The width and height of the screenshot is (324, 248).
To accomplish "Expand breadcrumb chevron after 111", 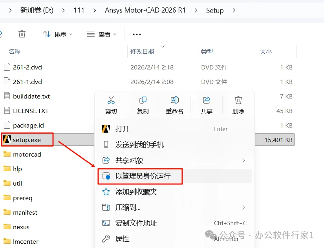I will [x=95, y=10].
